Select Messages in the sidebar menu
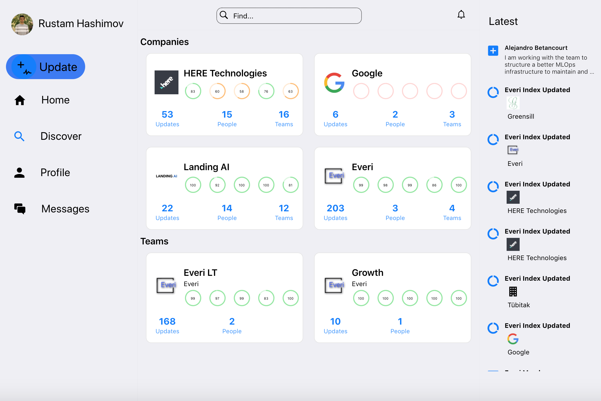 coord(65,209)
